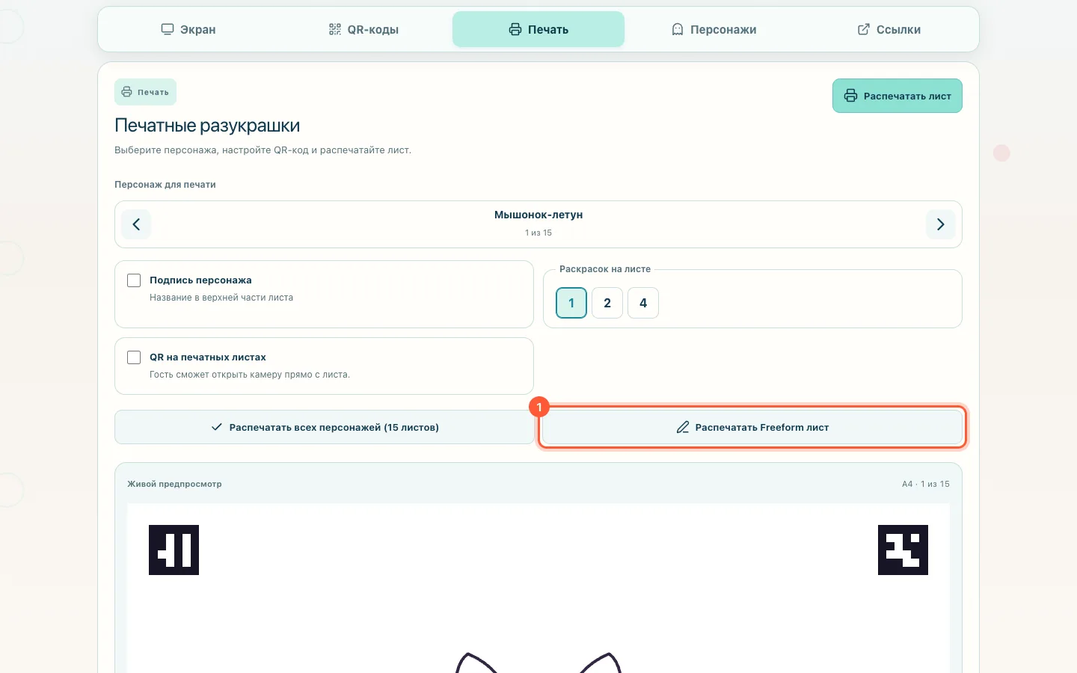This screenshot has width=1077, height=673.
Task: Click the Мышонок-летун character name
Action: point(538,215)
